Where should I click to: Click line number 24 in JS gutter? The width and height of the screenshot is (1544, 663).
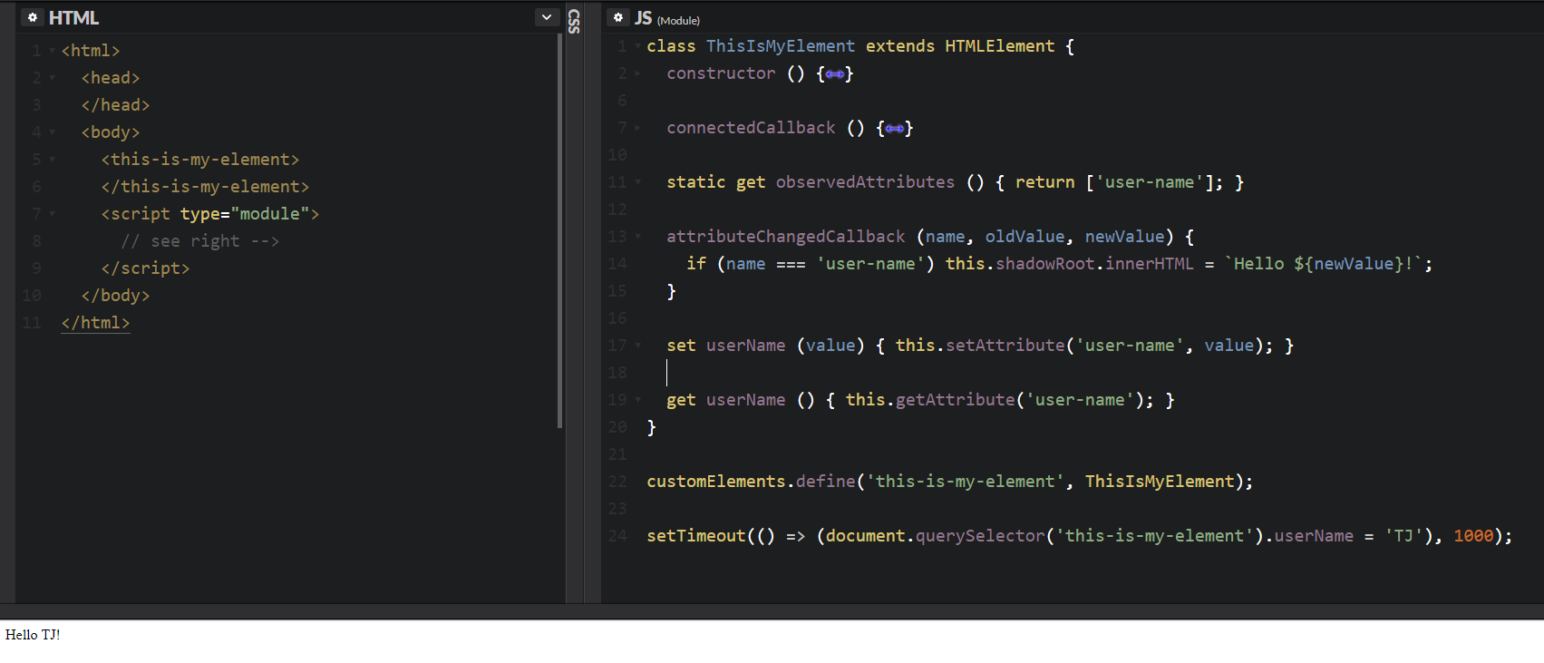[x=617, y=536]
